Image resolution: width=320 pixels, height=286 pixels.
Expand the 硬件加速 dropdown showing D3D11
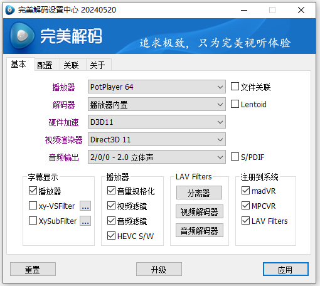(x=157, y=122)
